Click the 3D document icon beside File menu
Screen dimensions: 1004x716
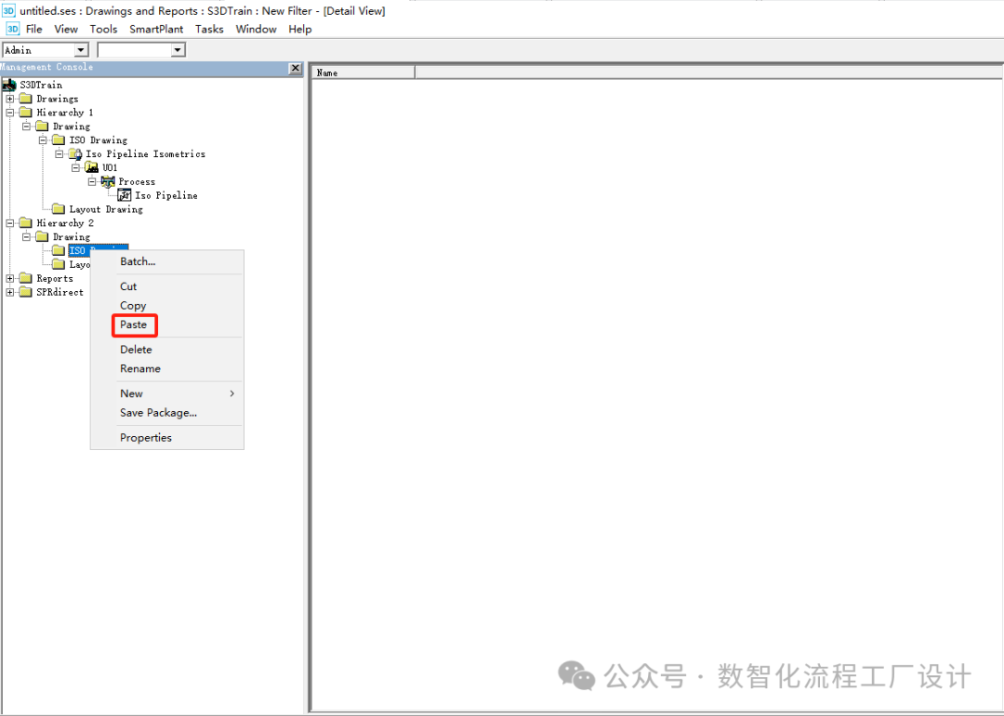point(13,29)
